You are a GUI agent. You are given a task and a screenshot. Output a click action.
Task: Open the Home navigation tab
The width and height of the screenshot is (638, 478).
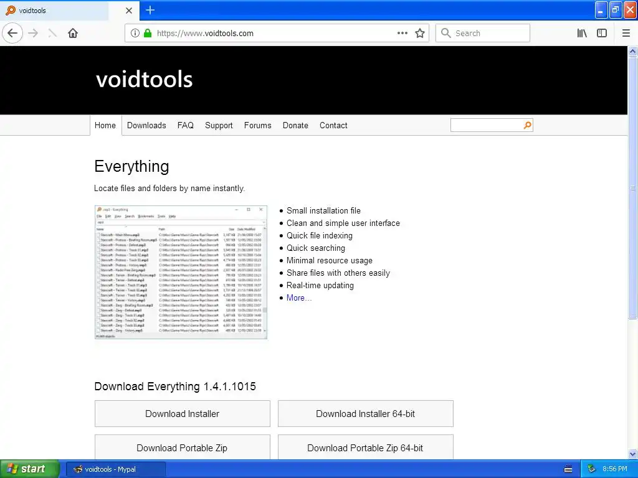(x=105, y=125)
